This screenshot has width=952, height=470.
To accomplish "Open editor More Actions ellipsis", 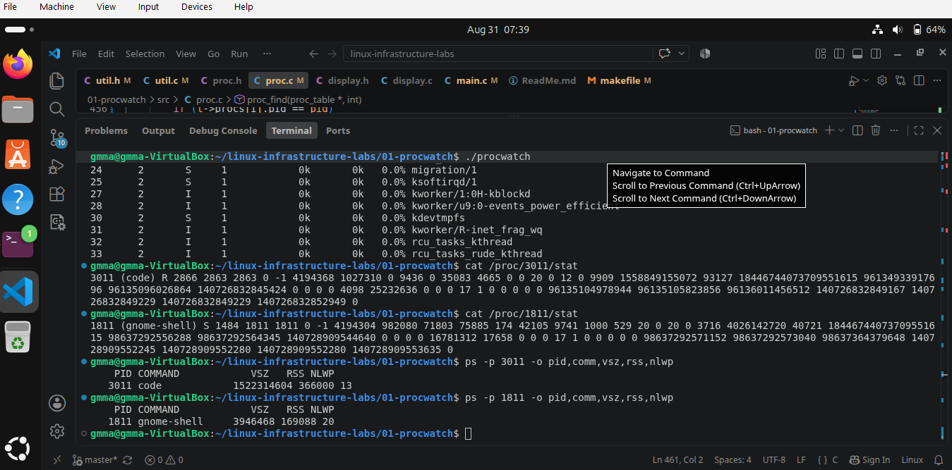I will click(936, 80).
